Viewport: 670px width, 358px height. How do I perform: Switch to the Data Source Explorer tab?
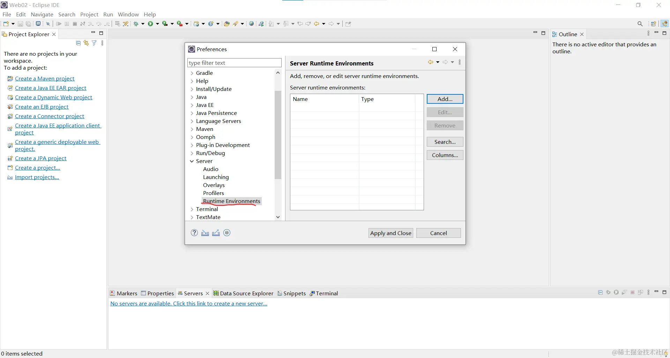coord(243,293)
